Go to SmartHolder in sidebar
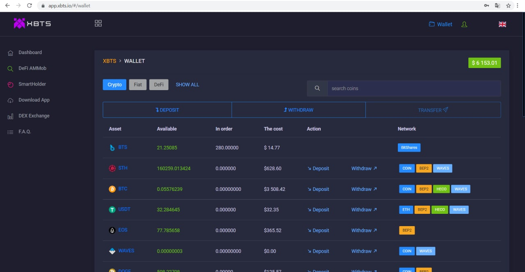The width and height of the screenshot is (525, 272). click(x=32, y=84)
